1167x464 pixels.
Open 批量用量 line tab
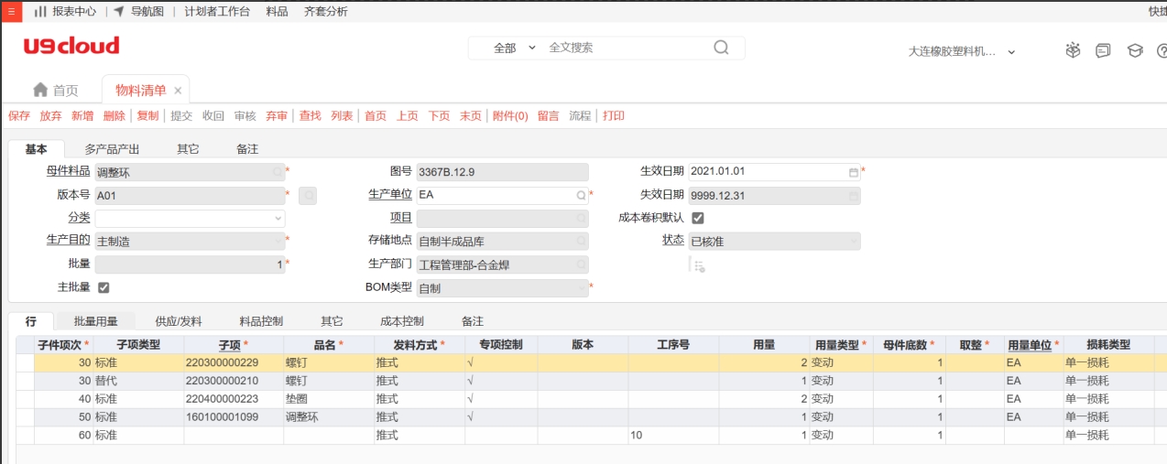coord(96,321)
